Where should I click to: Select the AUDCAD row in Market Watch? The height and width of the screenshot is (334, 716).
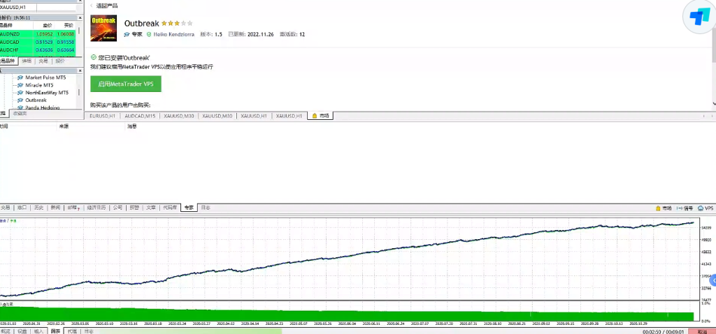coord(38,42)
